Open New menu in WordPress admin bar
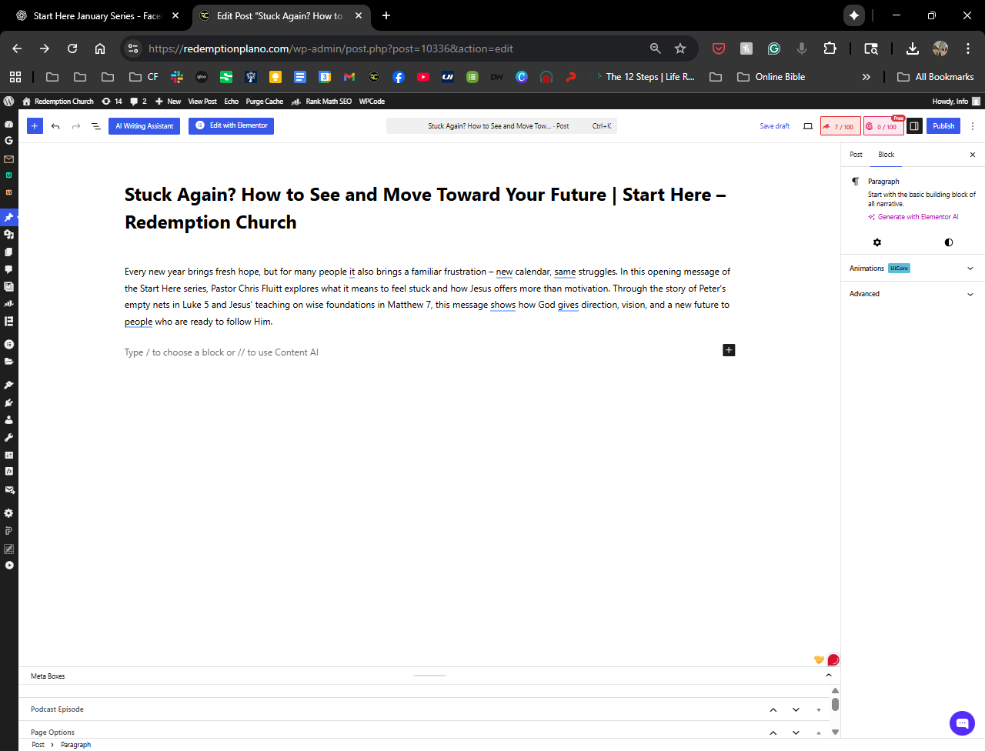Screen dimensions: 985x751 (169, 102)
